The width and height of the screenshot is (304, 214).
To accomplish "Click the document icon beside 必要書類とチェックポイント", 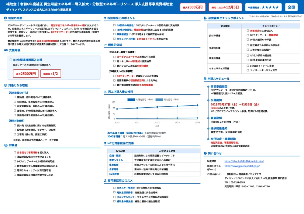I will (205, 18).
